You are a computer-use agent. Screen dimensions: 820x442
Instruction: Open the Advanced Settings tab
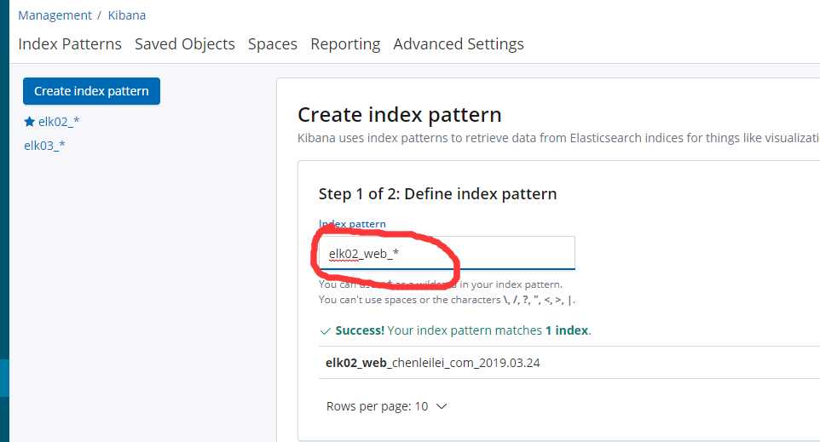tap(459, 44)
